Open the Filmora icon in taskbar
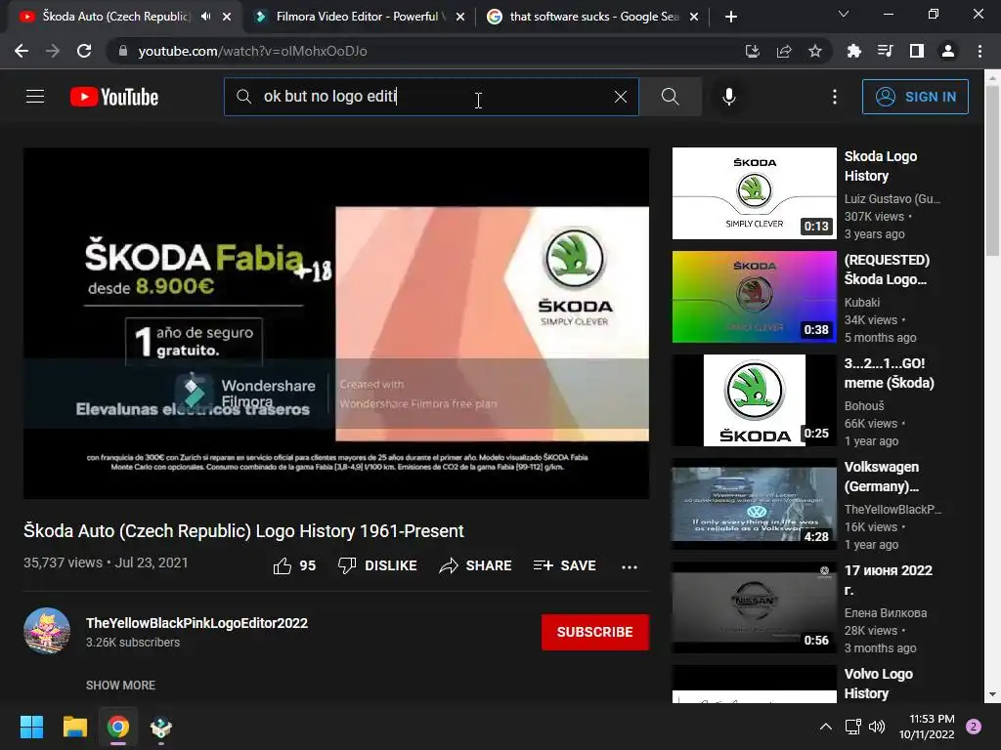This screenshot has height=750, width=1001. (161, 727)
